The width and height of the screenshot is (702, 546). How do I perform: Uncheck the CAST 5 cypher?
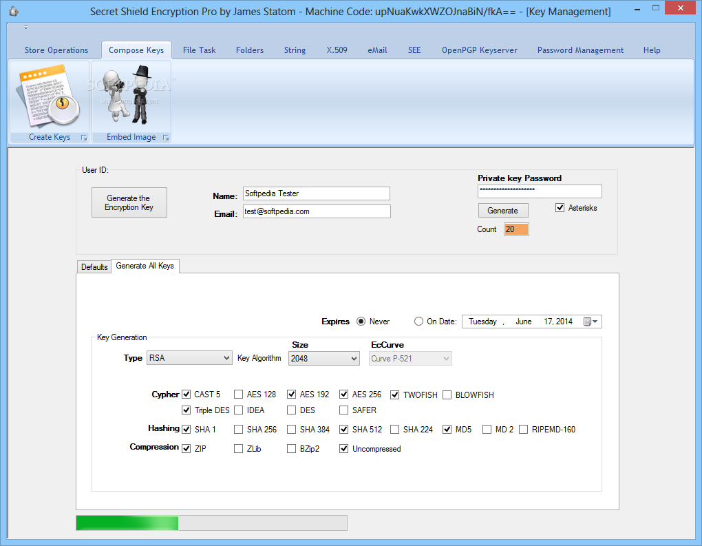[x=187, y=395]
